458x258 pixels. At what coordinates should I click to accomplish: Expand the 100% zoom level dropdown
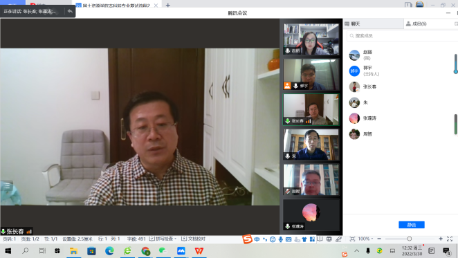tap(365, 239)
